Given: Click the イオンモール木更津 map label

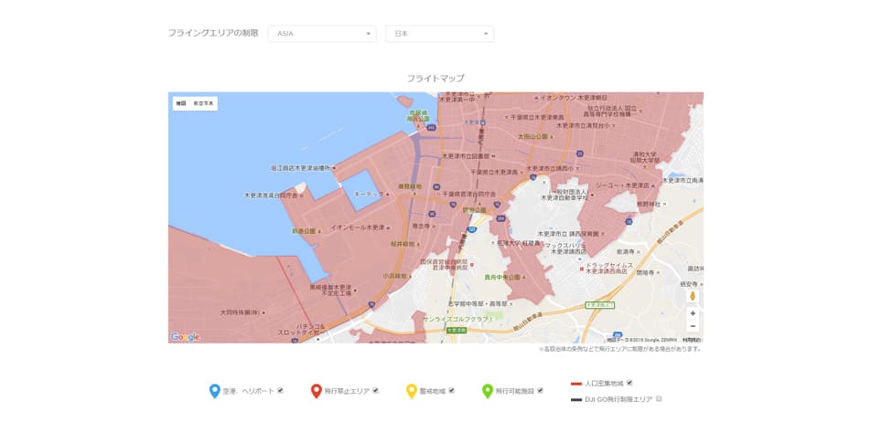Looking at the screenshot, I should (x=357, y=227).
